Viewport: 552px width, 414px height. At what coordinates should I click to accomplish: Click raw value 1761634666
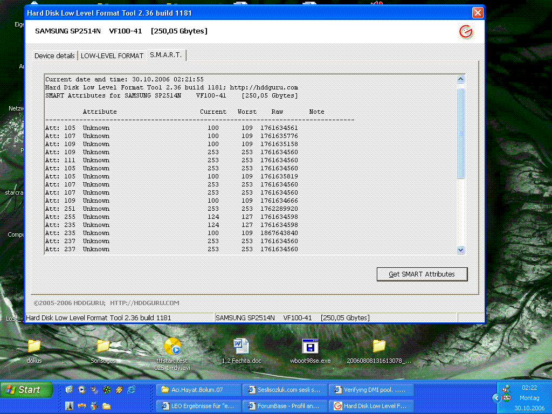[279, 201]
